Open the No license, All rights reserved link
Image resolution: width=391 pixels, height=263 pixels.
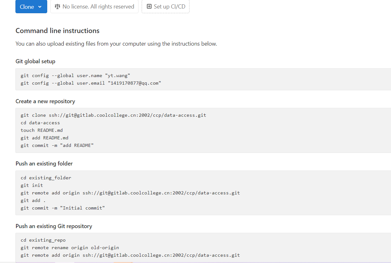point(98,7)
